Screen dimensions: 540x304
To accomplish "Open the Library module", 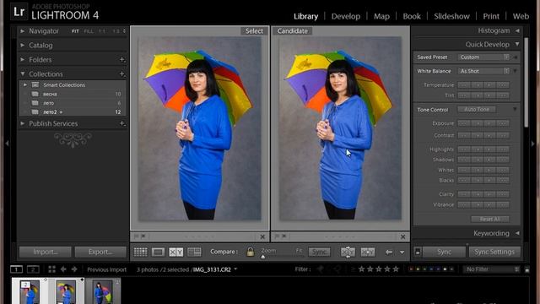I will coord(305,16).
